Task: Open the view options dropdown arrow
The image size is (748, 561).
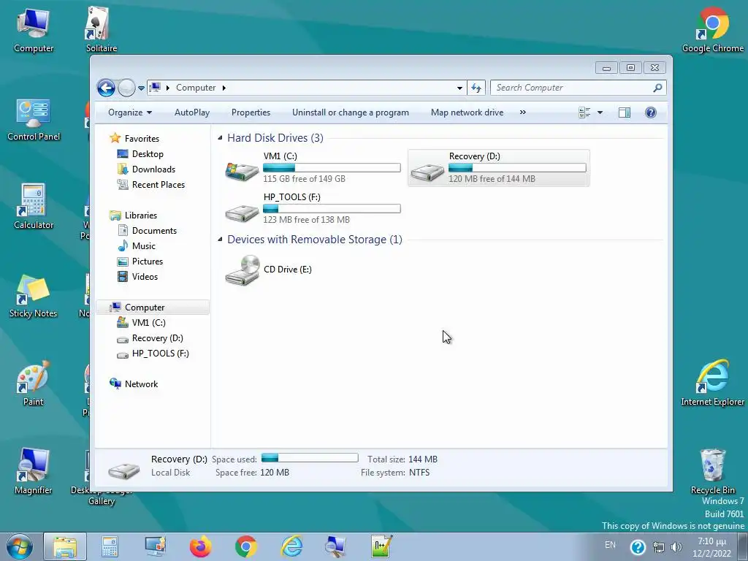Action: pos(600,112)
